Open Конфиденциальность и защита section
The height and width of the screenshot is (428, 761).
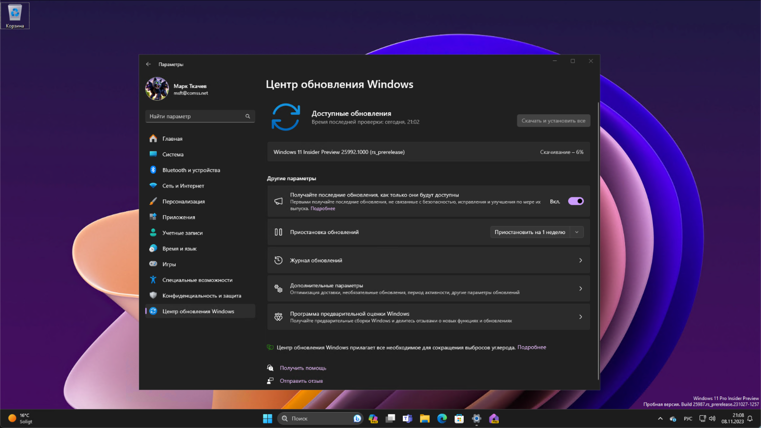pos(201,295)
